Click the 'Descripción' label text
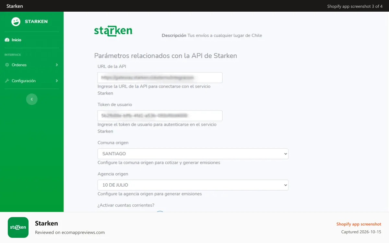 tap(174, 36)
